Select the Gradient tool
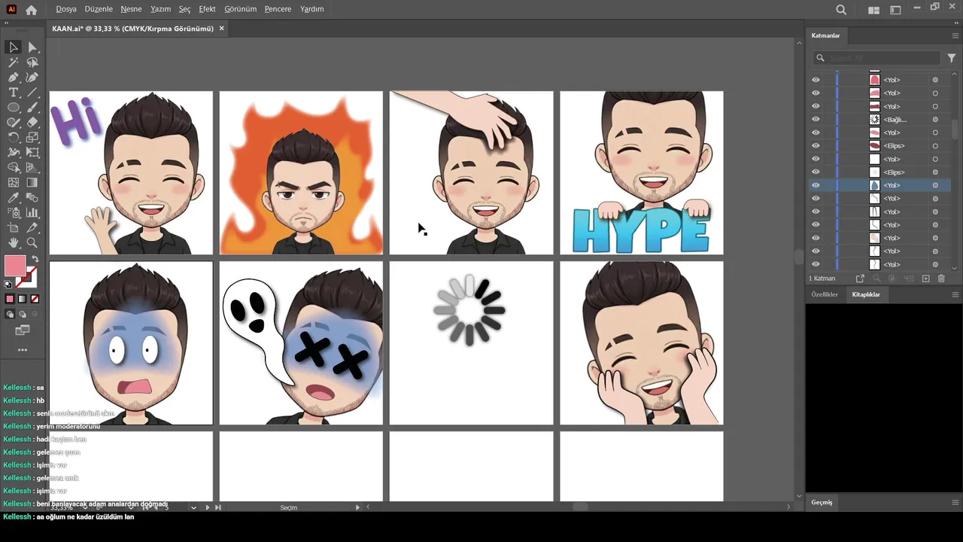The height and width of the screenshot is (542, 963). 32,182
